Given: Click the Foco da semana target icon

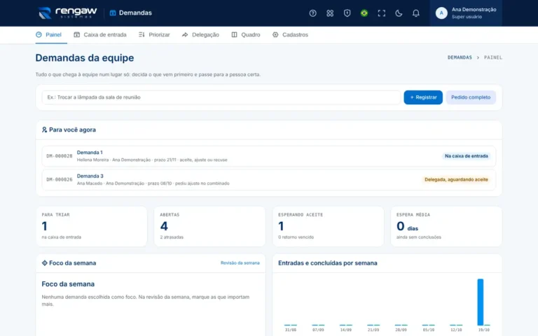Looking at the screenshot, I should click(x=45, y=263).
